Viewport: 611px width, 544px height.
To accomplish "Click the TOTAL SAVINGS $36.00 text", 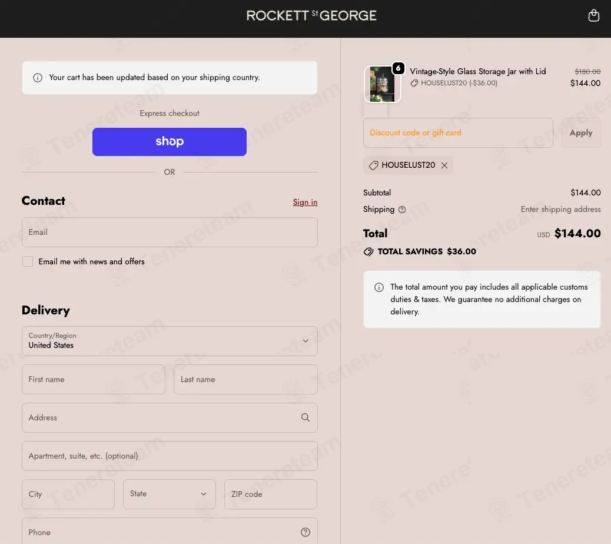I will tap(427, 252).
